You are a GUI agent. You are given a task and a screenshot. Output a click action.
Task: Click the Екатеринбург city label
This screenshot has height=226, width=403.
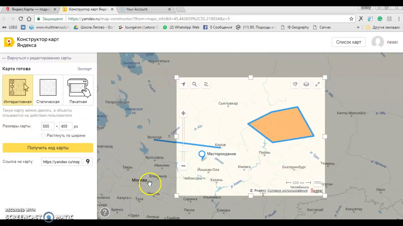pyautogui.click(x=294, y=167)
